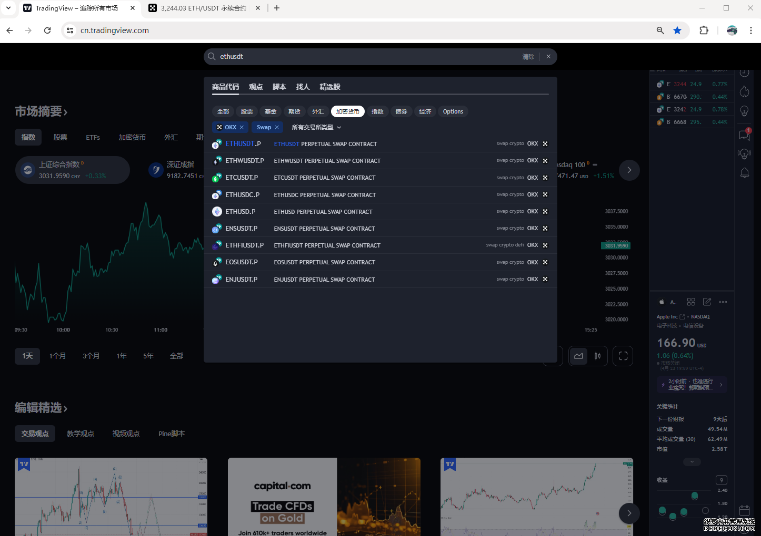Set chart range to 3个月
The width and height of the screenshot is (761, 536).
(91, 356)
